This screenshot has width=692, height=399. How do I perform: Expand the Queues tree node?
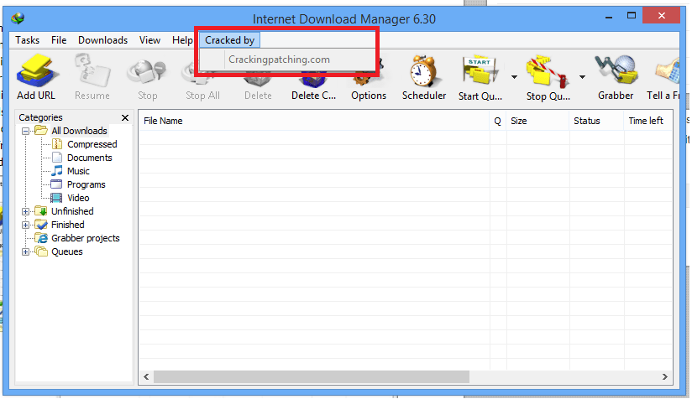25,252
